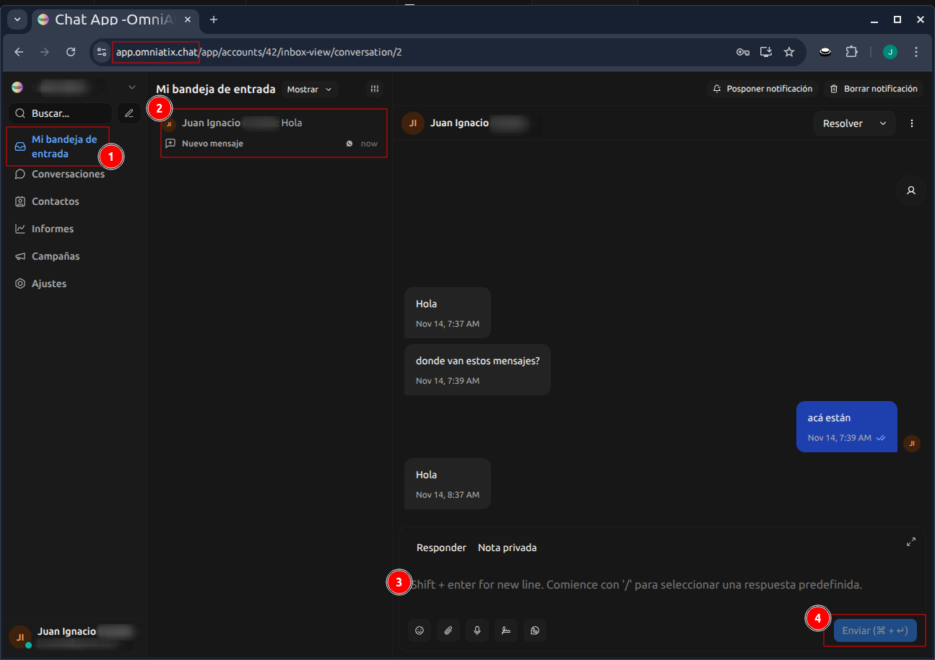Open the emoji picker in reply box

click(419, 630)
